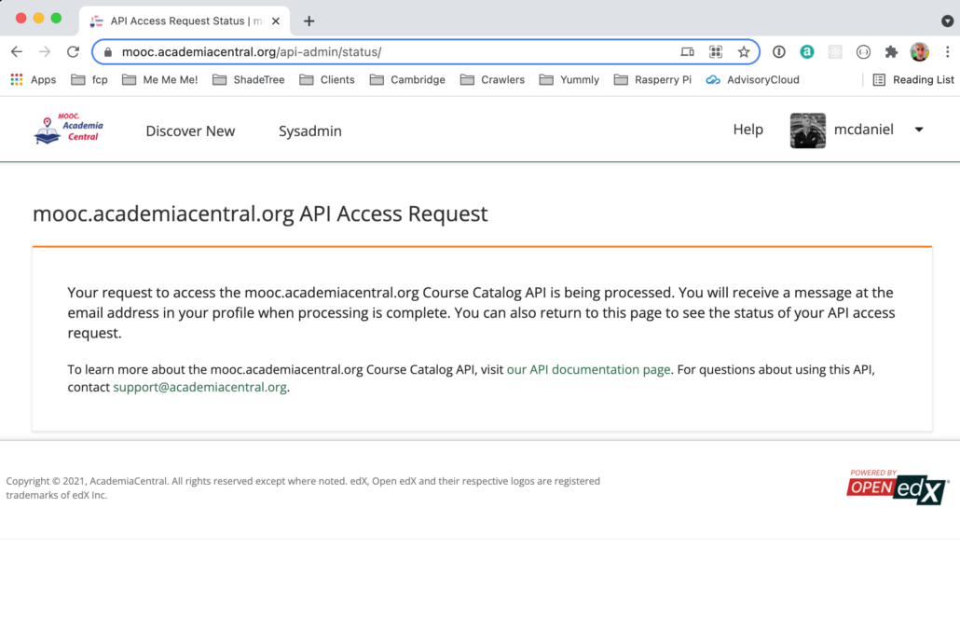960x632 pixels.
Task: Bookmark this page with star icon
Action: click(x=744, y=52)
